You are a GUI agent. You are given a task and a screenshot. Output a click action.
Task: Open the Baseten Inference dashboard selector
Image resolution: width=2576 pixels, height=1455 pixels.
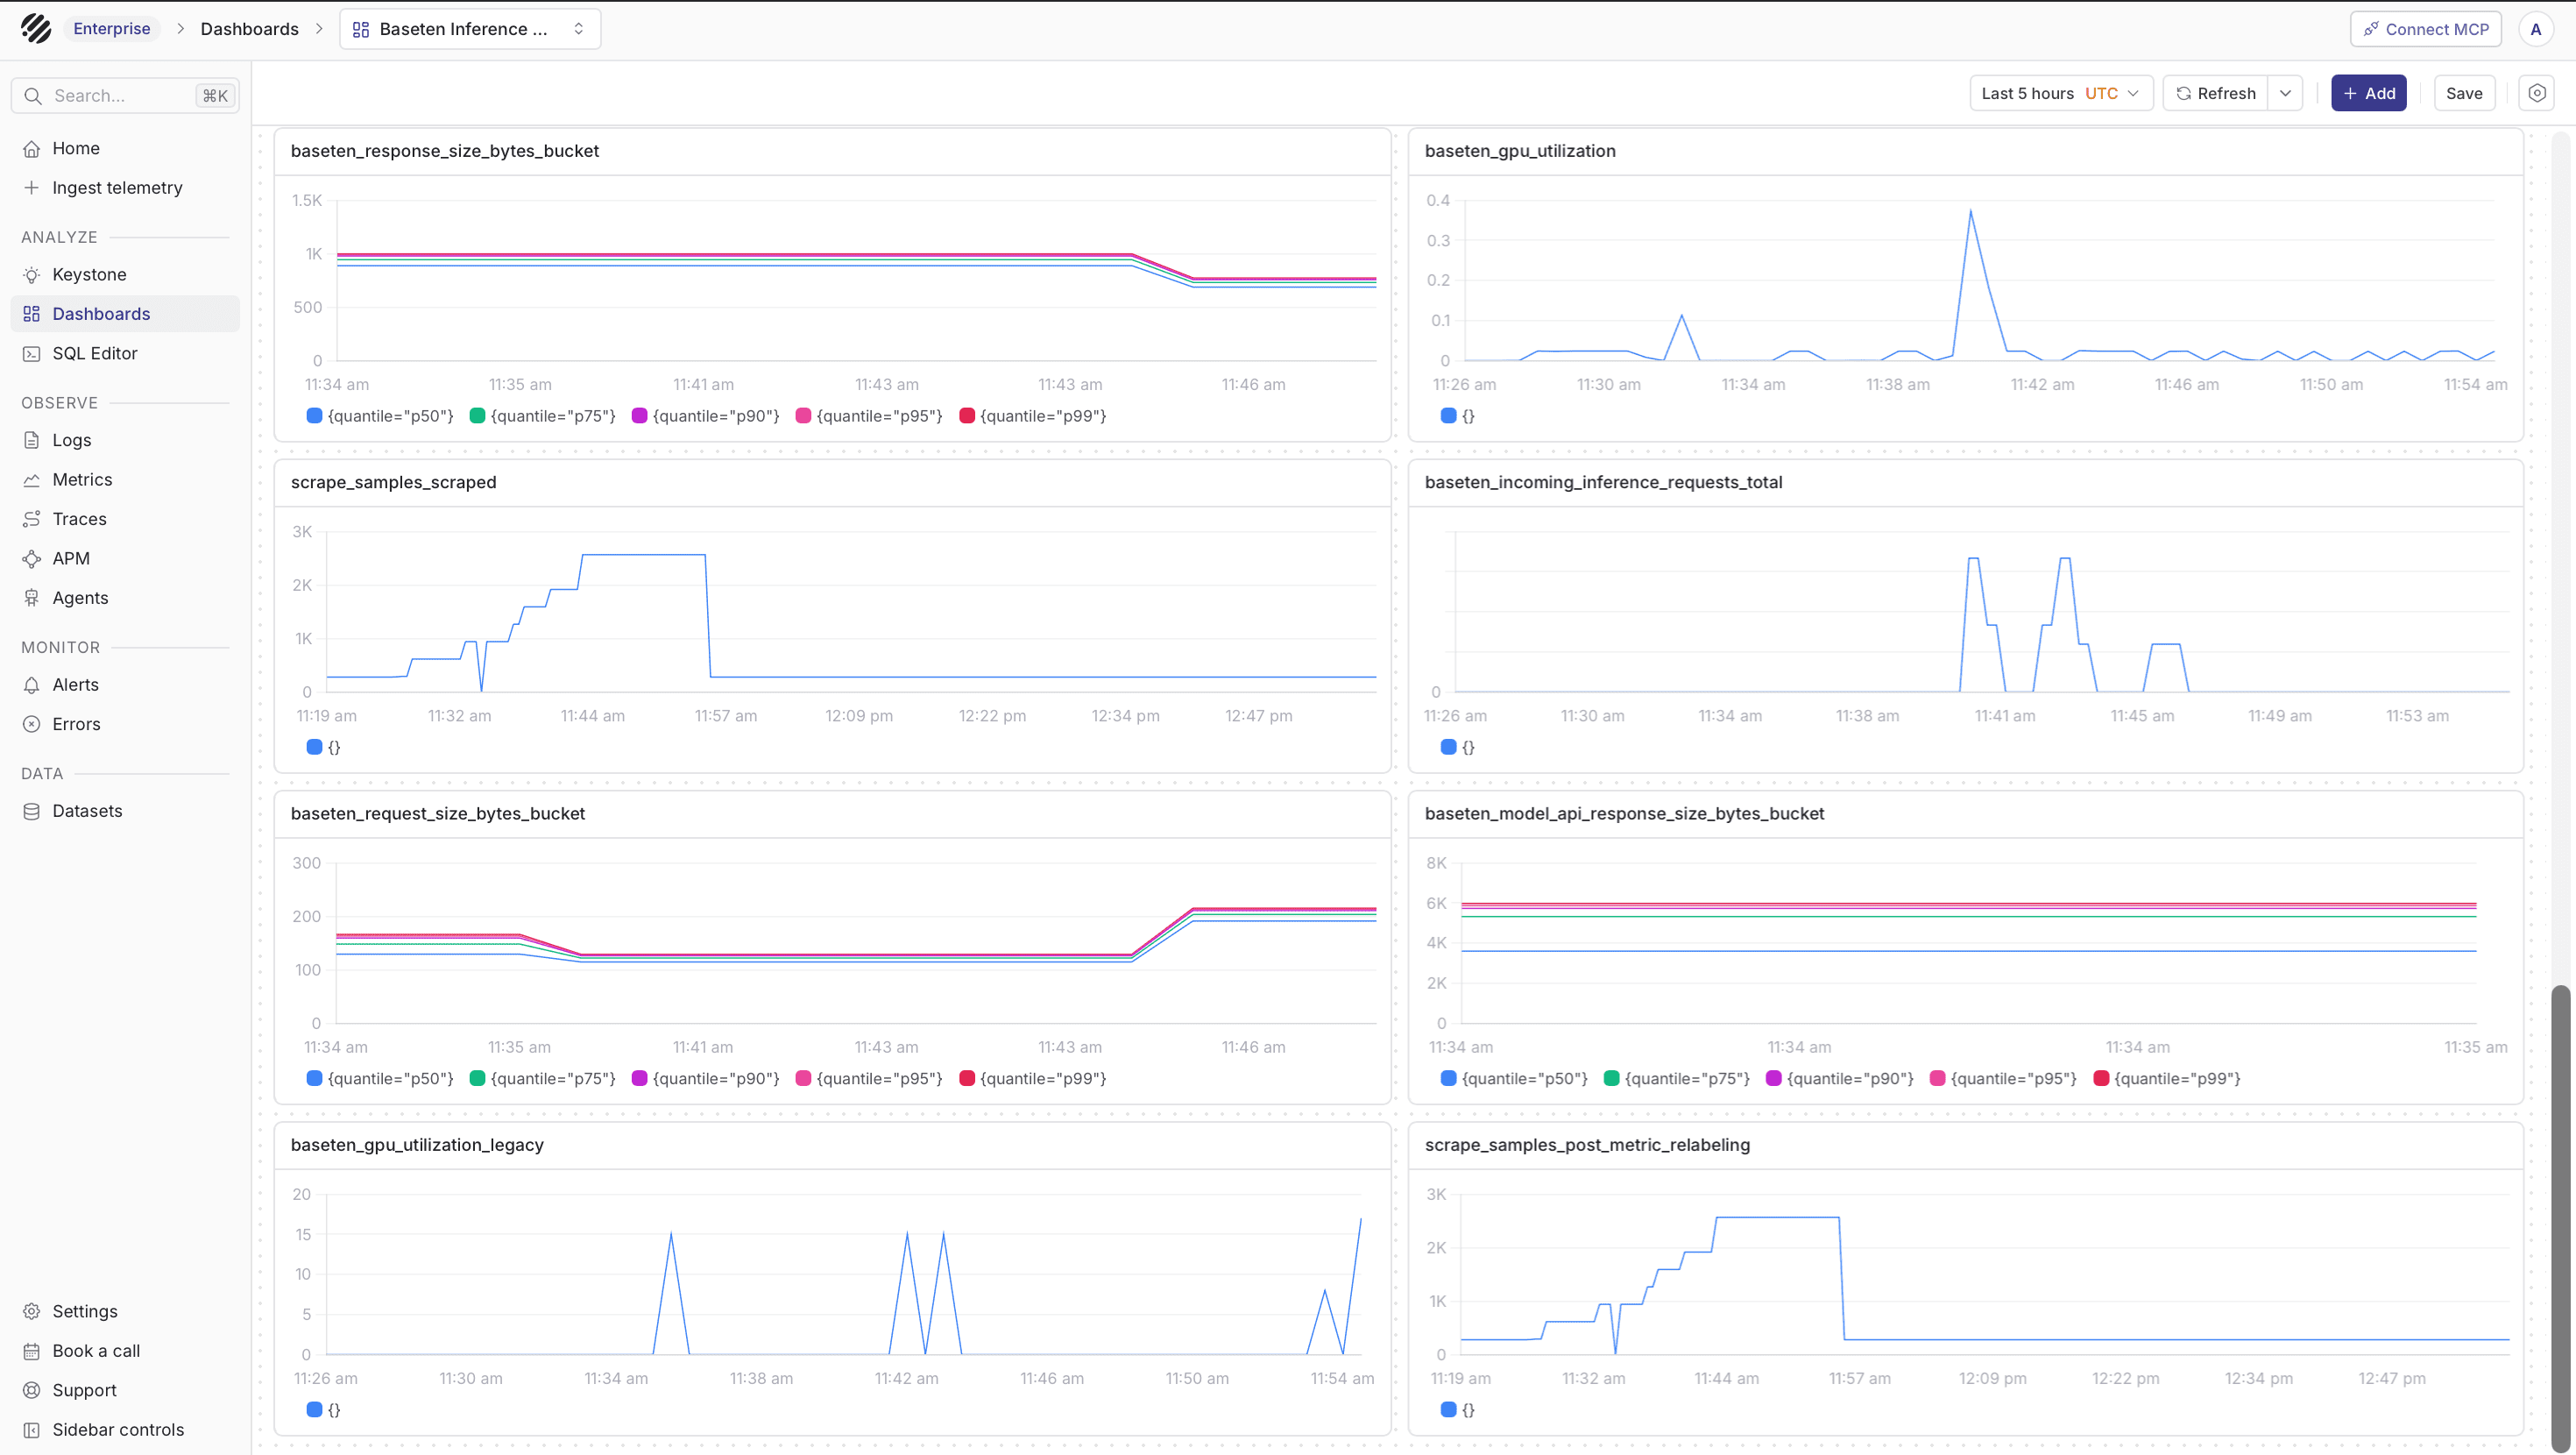point(470,29)
